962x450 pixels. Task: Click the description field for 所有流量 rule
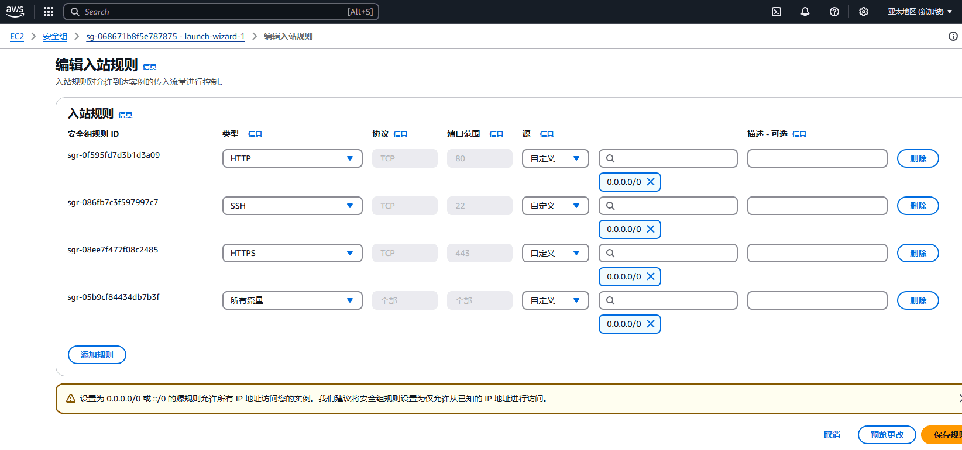pyautogui.click(x=817, y=300)
